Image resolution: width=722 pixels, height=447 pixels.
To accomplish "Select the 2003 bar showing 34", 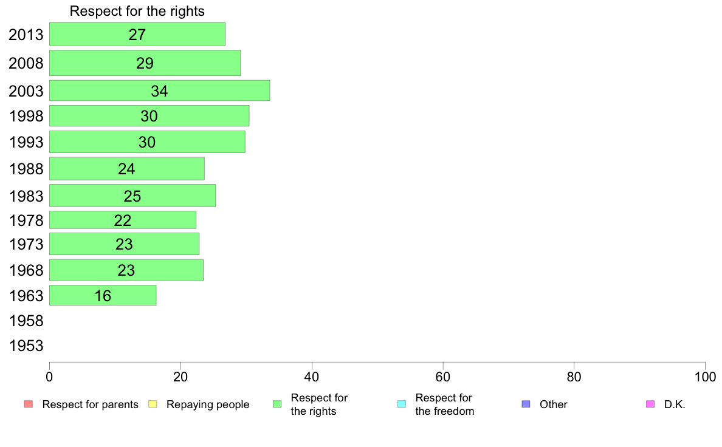I will 160,90.
